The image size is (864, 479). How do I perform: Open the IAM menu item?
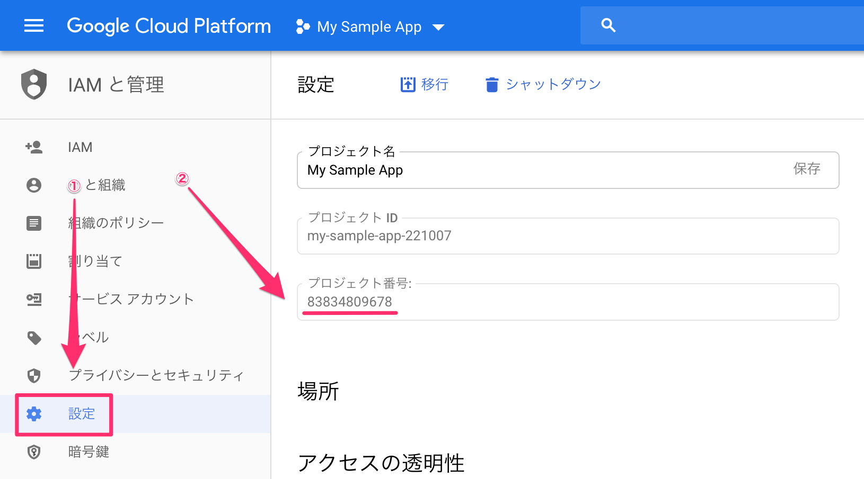coord(80,147)
